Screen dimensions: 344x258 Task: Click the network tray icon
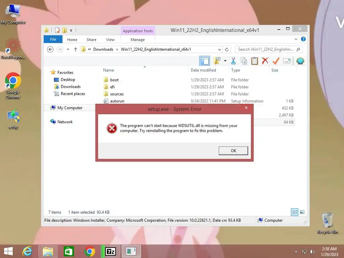click(x=304, y=252)
